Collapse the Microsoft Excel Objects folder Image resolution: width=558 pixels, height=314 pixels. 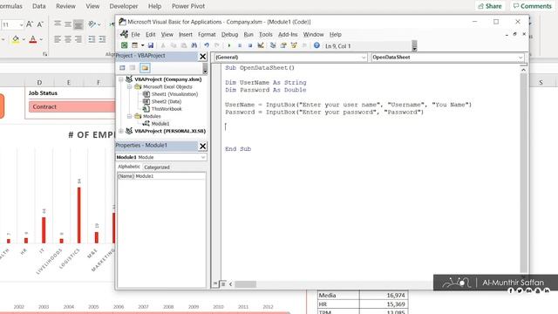[x=130, y=87]
